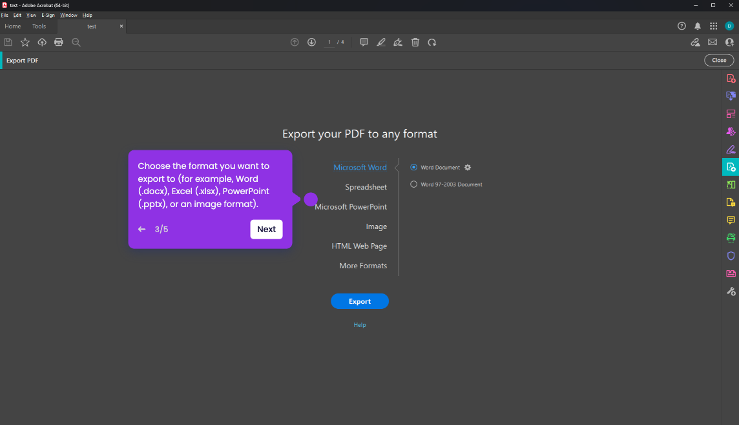Open the Comment tool in sidebar
This screenshot has width=739, height=425.
[731, 221]
